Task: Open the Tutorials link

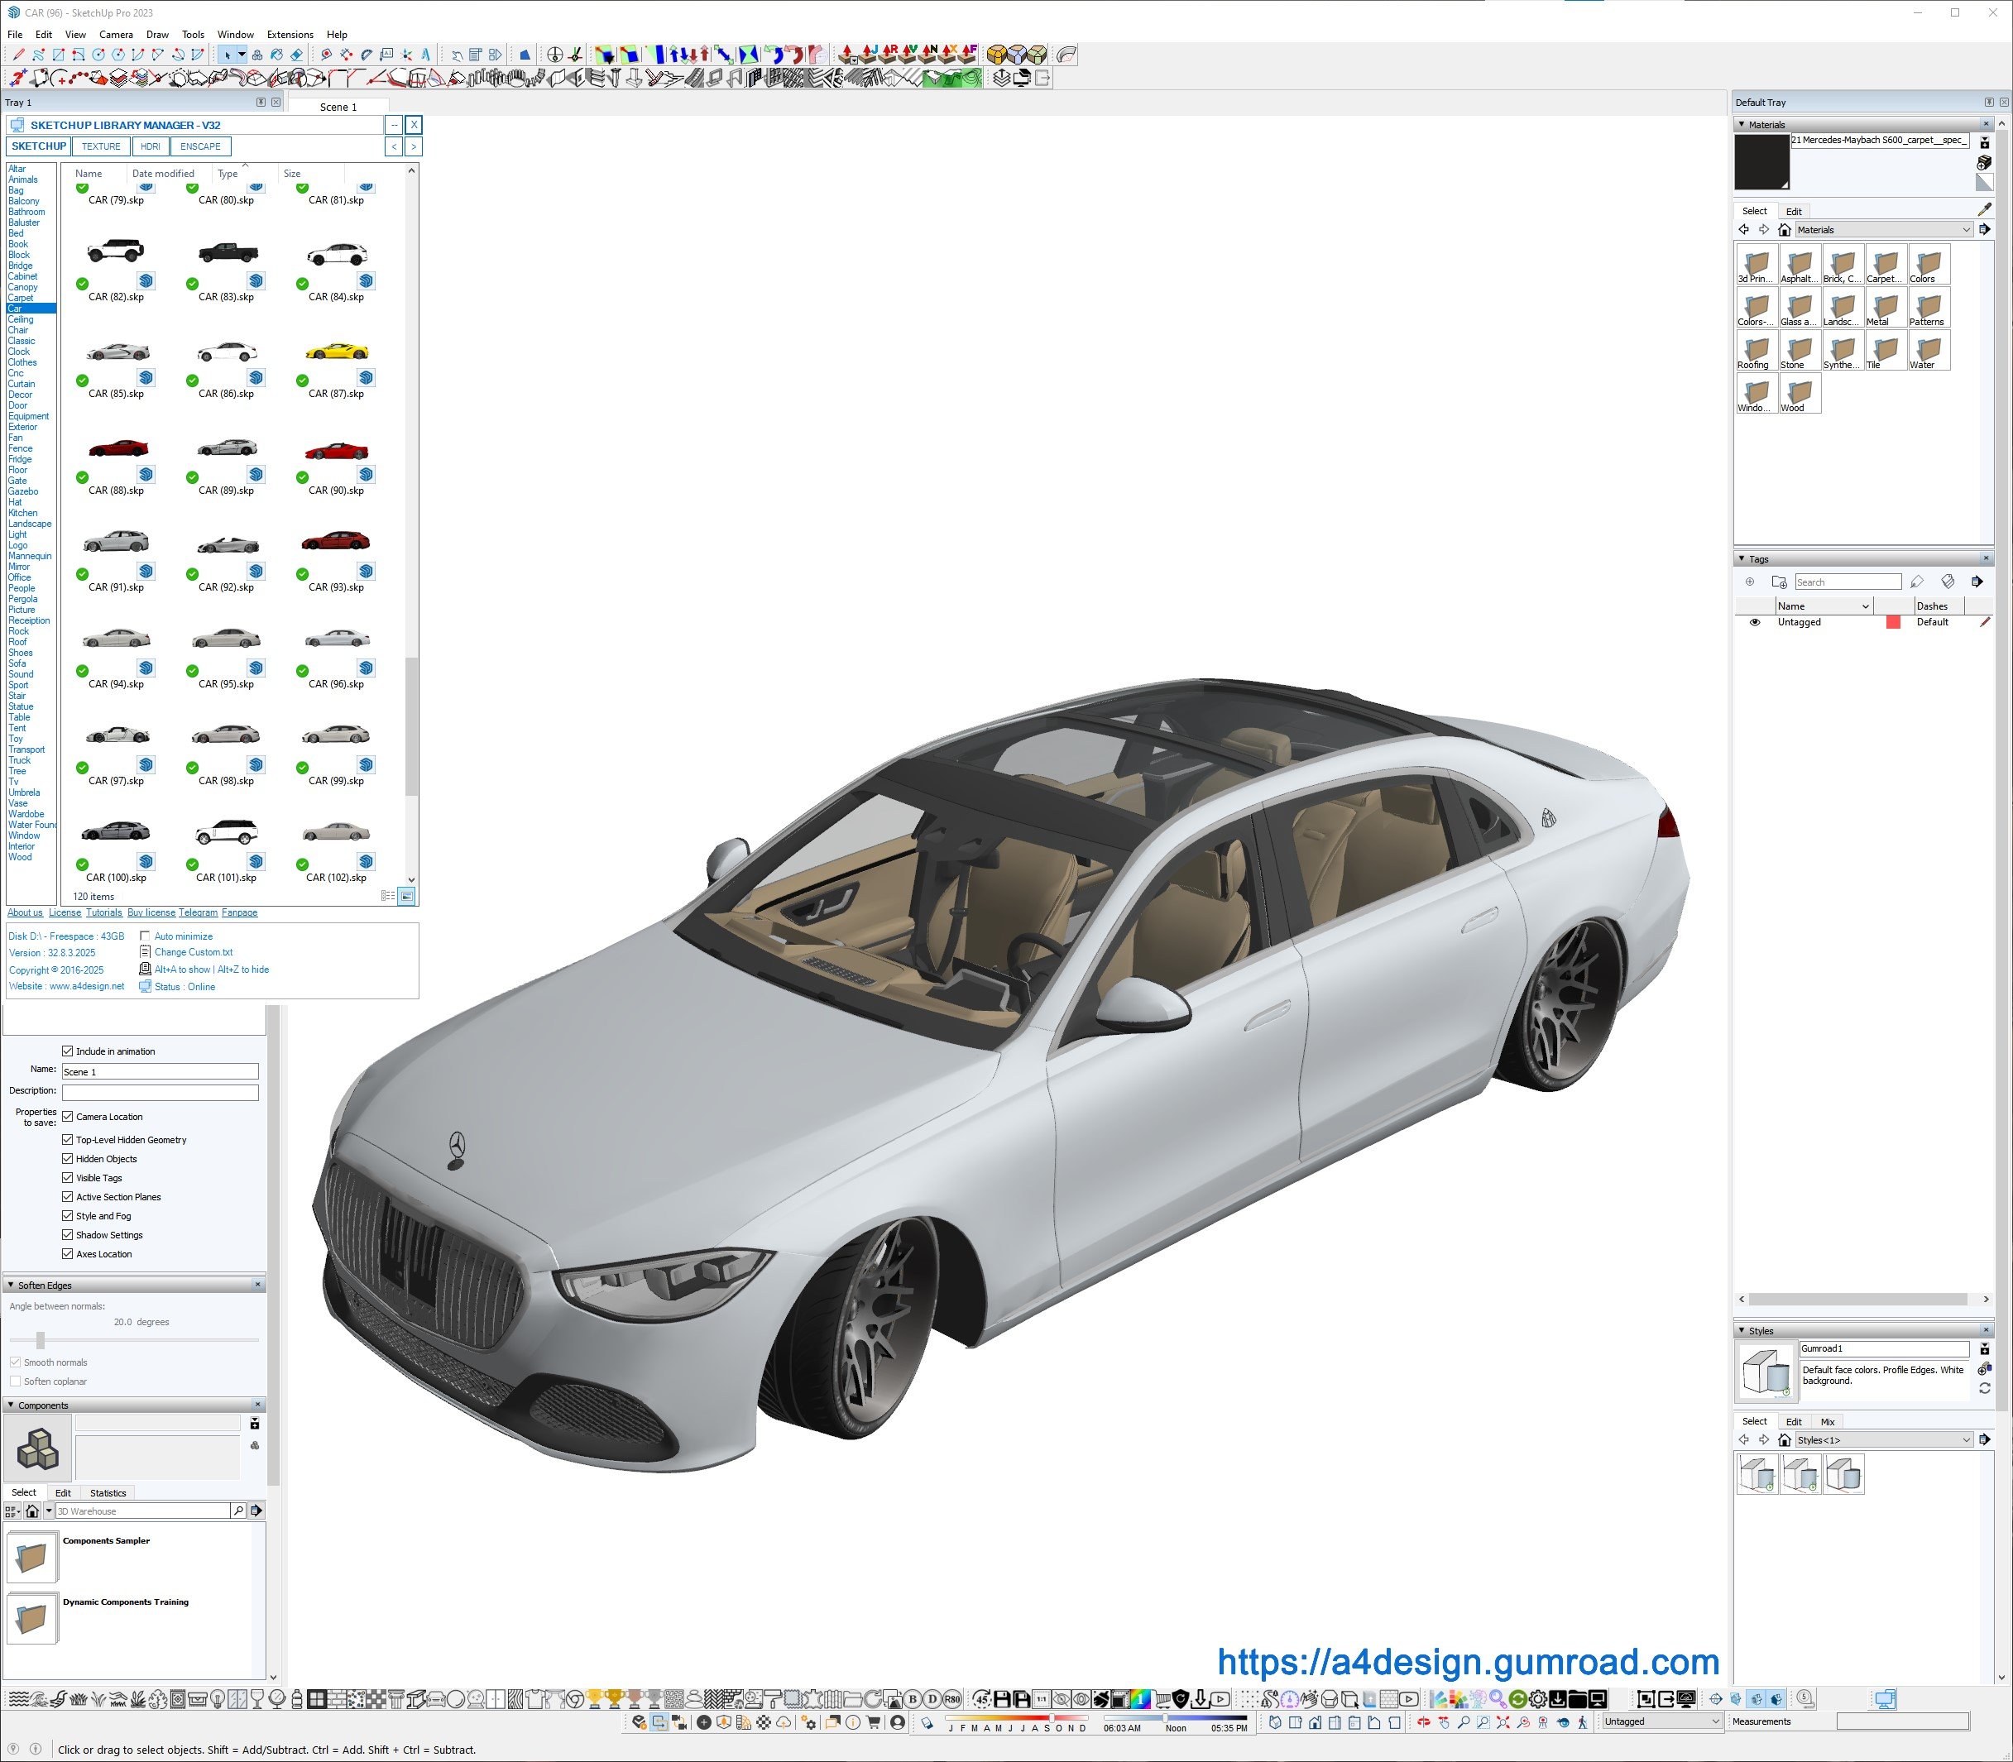Action: (104, 912)
